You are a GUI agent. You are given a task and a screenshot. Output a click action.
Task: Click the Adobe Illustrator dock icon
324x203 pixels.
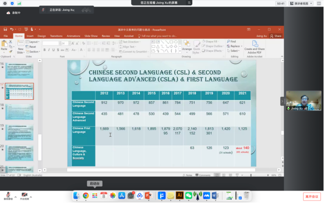click(x=180, y=196)
